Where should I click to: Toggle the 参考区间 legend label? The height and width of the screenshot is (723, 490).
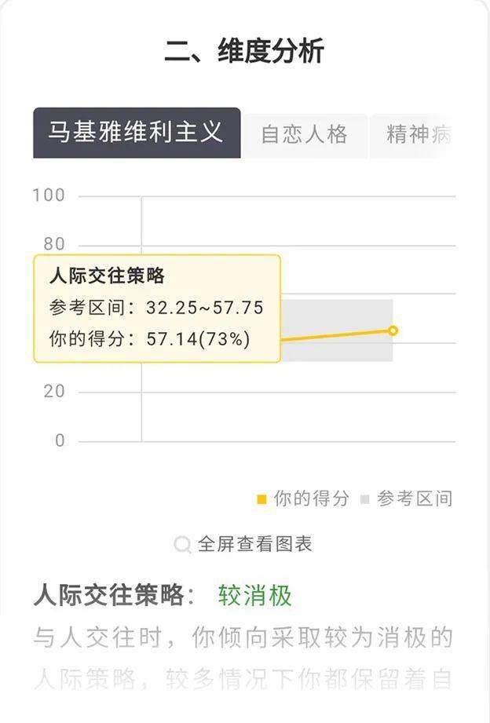coord(414,498)
